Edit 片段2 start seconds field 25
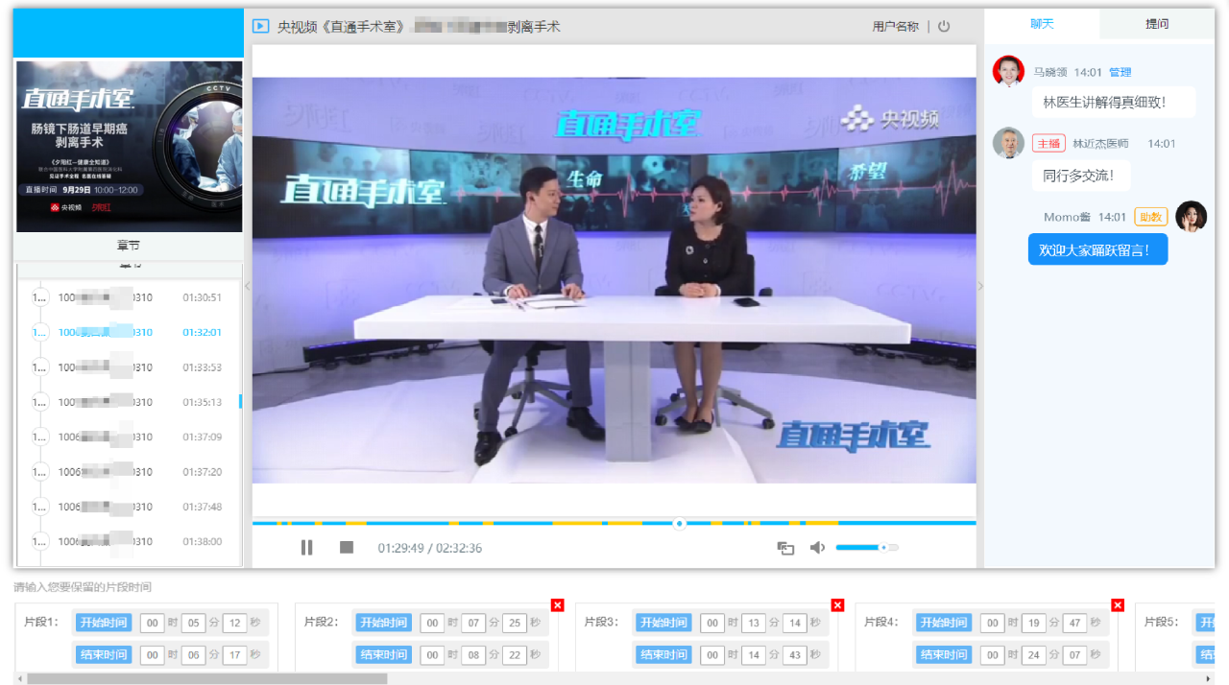Screen dimensions: 1229x685 click(516, 623)
